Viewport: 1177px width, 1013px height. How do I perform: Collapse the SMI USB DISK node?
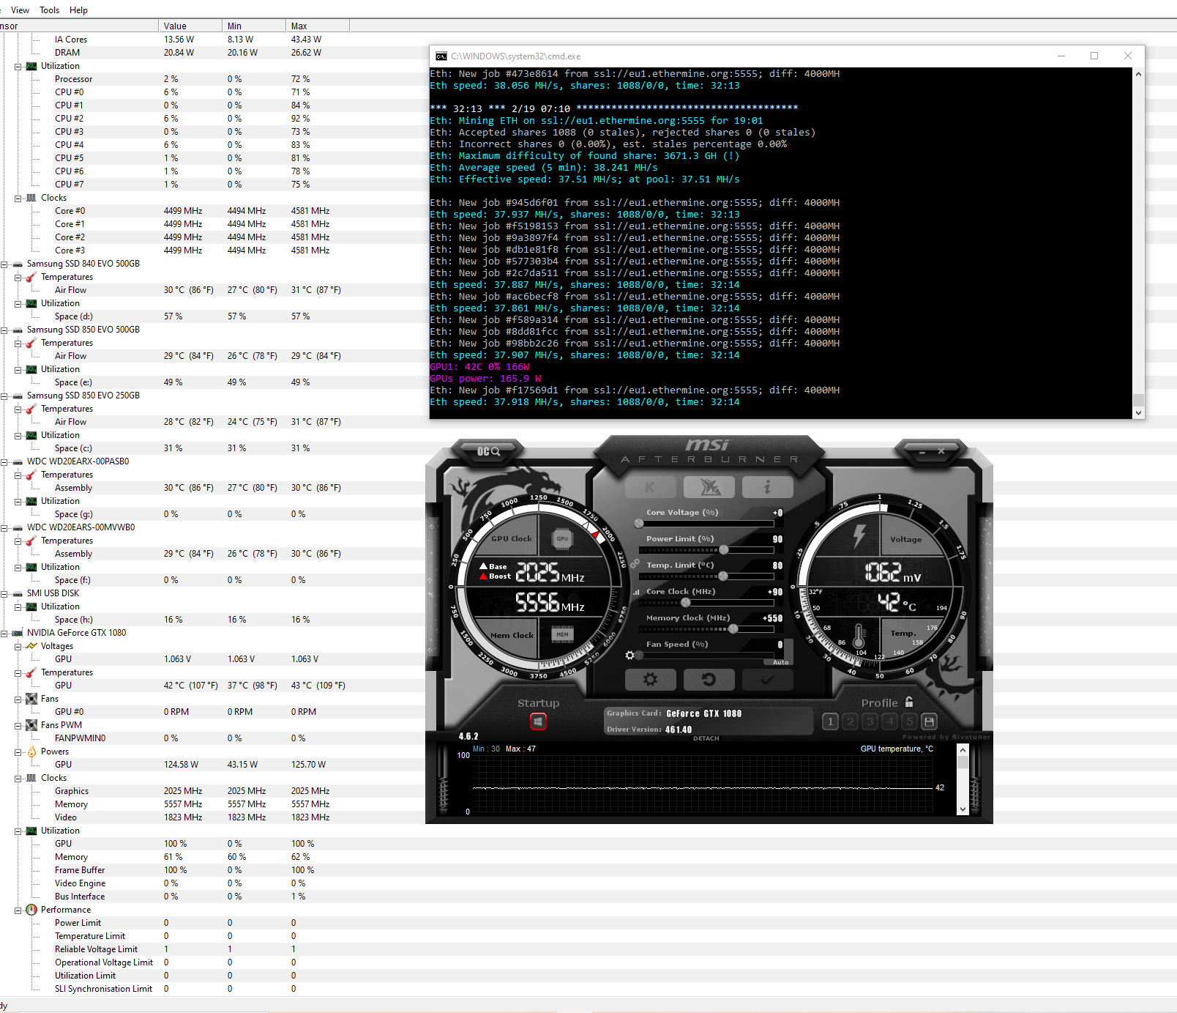point(4,593)
